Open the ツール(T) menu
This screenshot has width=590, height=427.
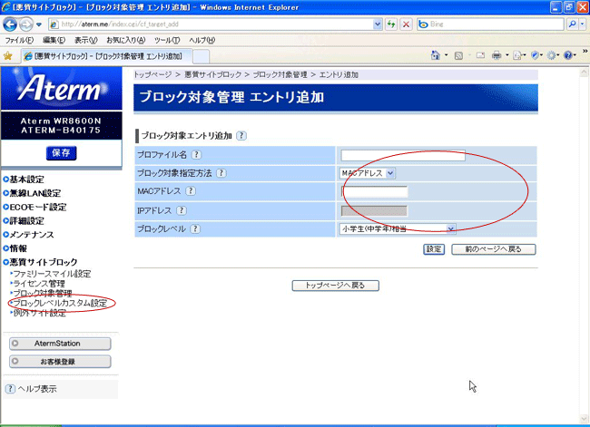(167, 41)
